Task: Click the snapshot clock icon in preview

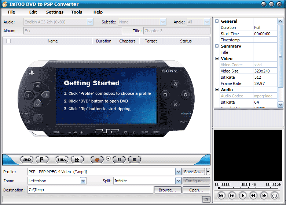Action: tap(274, 196)
